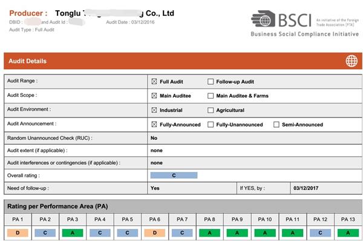Viewport: 363px width, 241px height.
Task: Click the PA 3 green A rating swatch
Action: (73, 233)
